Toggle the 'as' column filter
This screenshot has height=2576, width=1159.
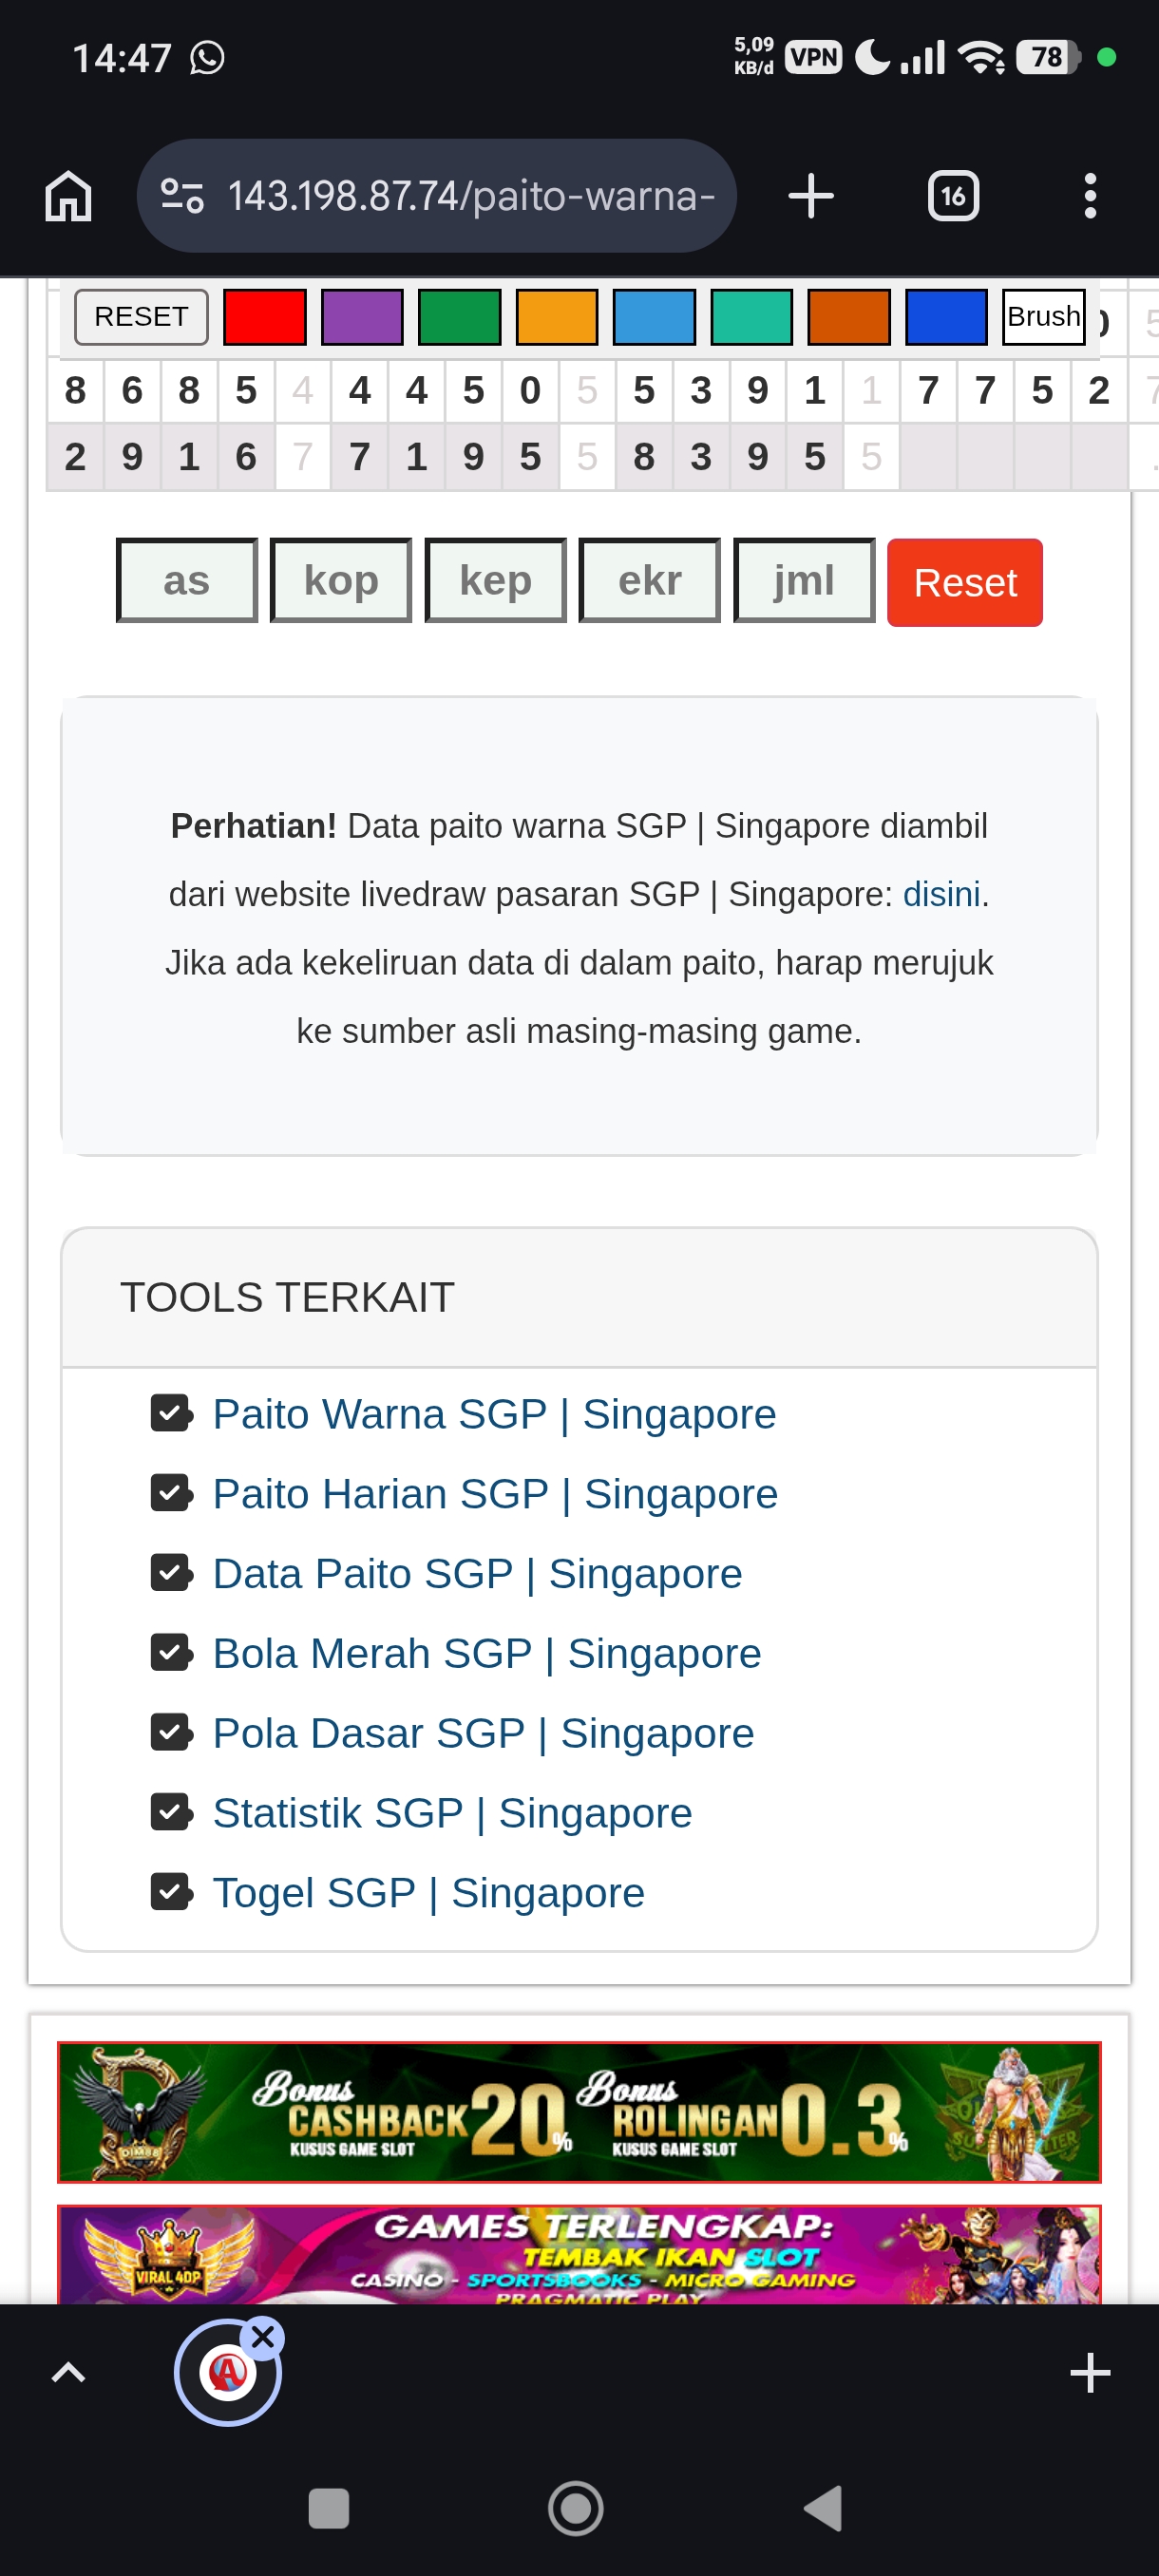187,581
